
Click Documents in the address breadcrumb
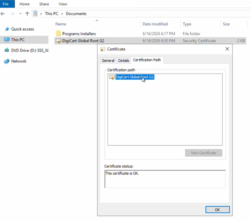[x=76, y=14]
